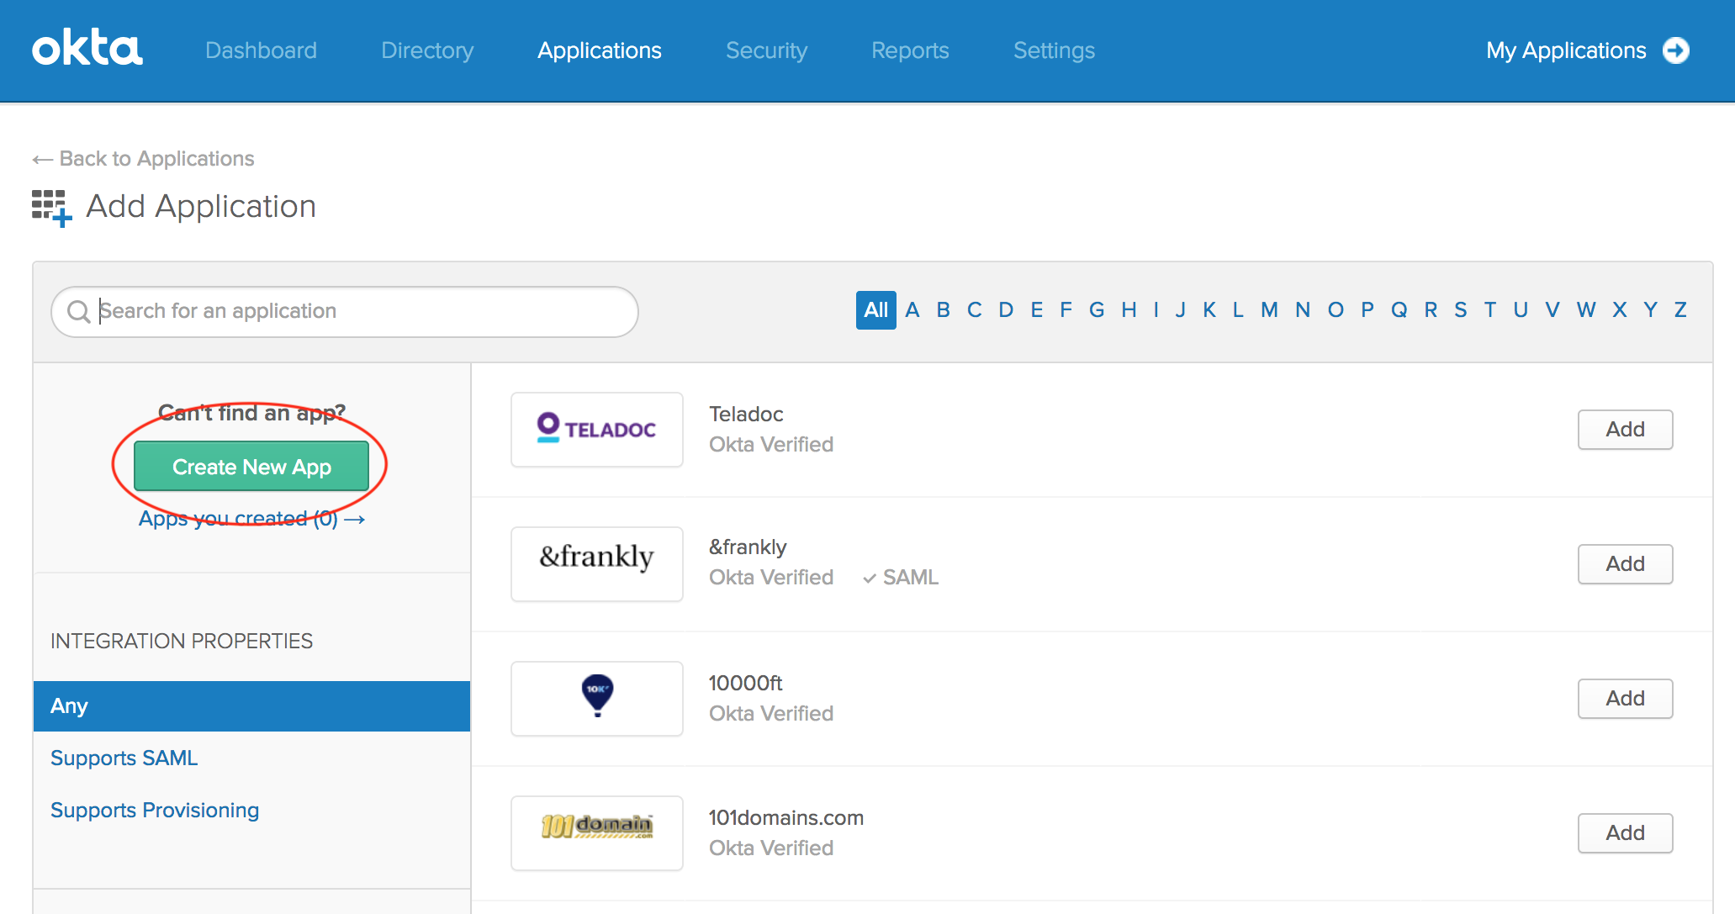Click Create New App button

point(251,467)
